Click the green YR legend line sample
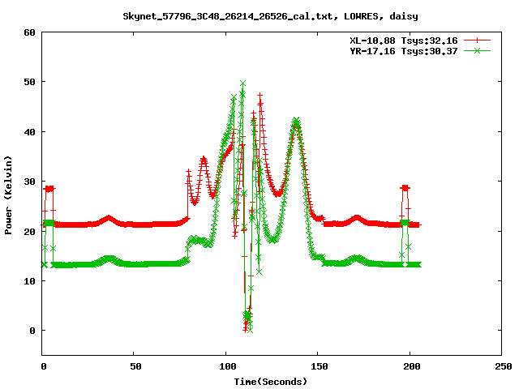519x389 pixels. pyautogui.click(x=477, y=50)
